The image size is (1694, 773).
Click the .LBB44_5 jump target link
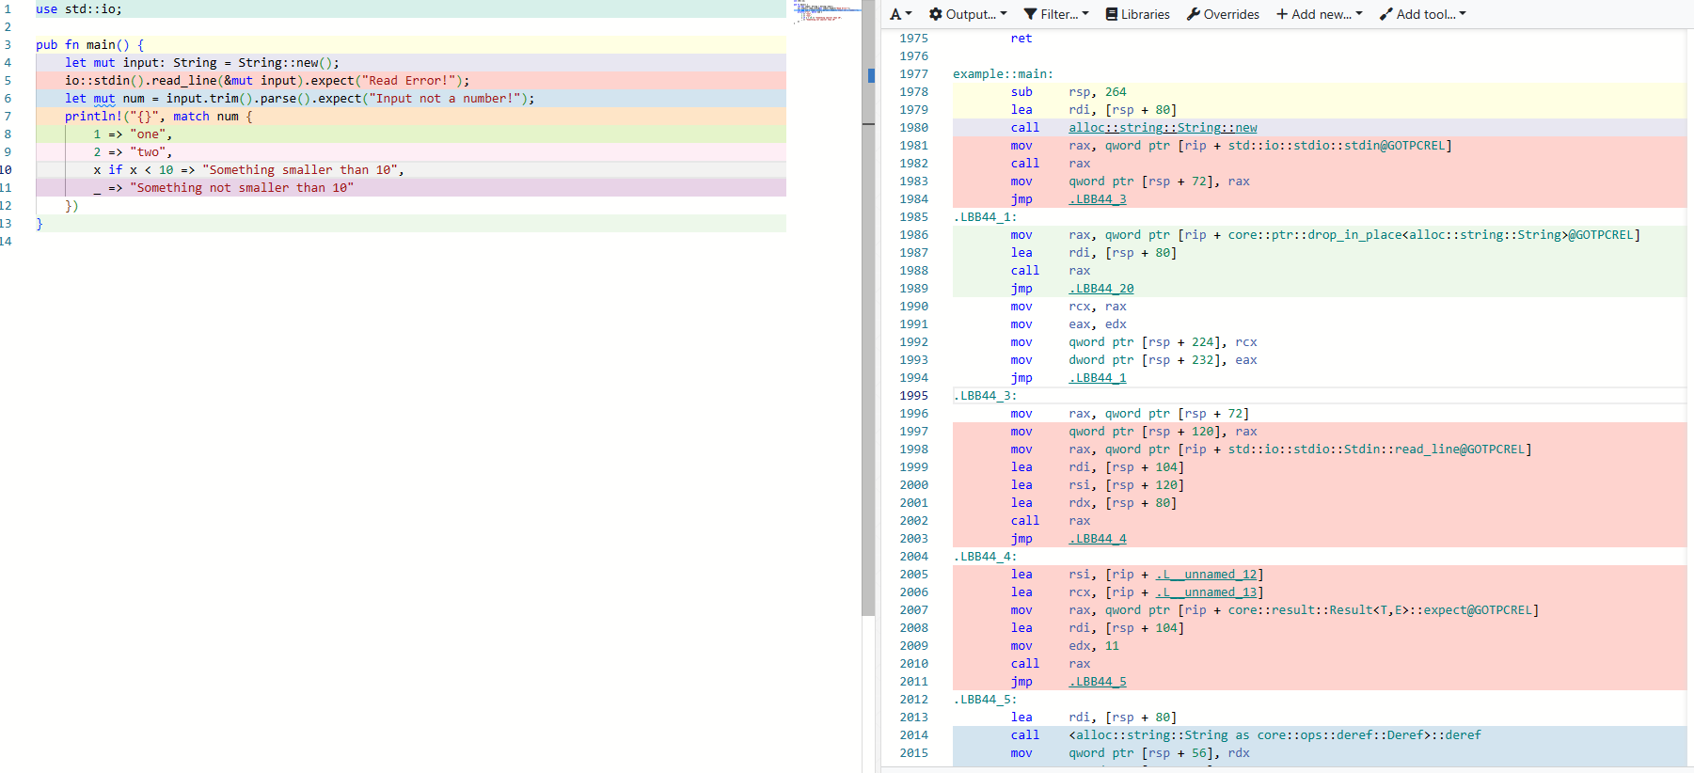1097,682
